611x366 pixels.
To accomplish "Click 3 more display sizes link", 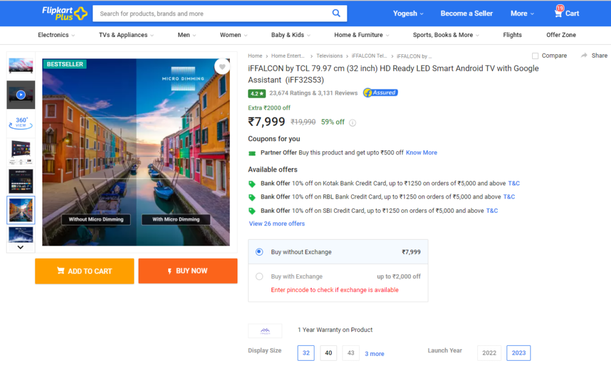I will [374, 353].
